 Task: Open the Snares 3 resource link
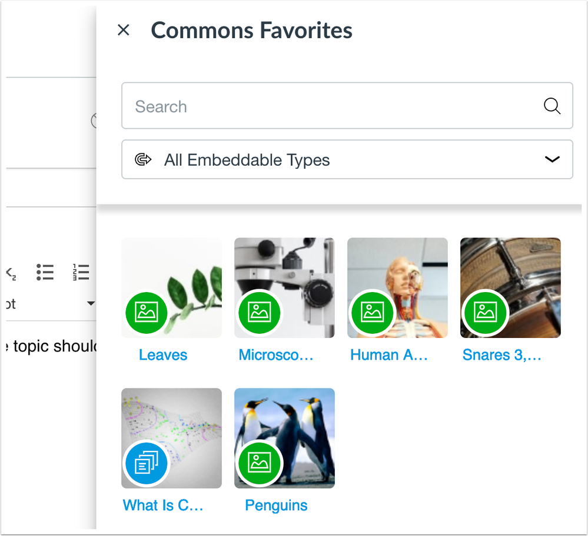[x=502, y=355]
